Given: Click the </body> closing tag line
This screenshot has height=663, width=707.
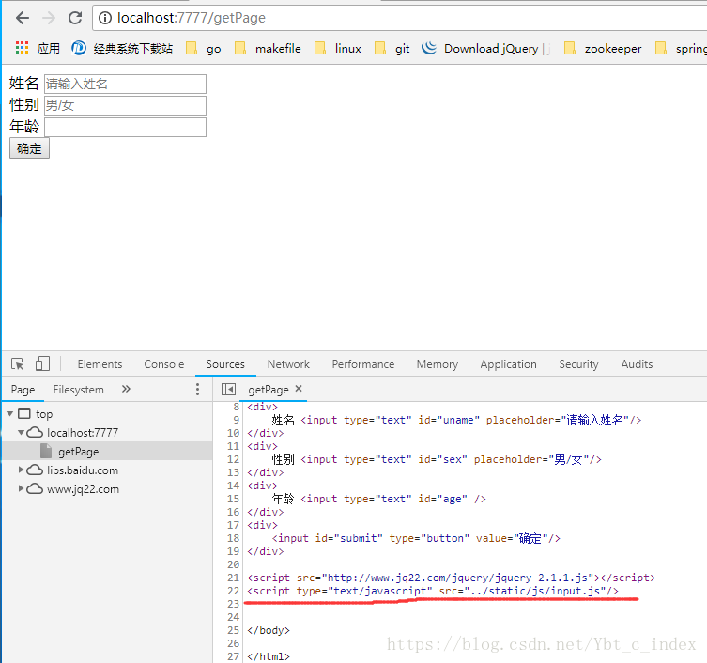Looking at the screenshot, I should coord(269,630).
